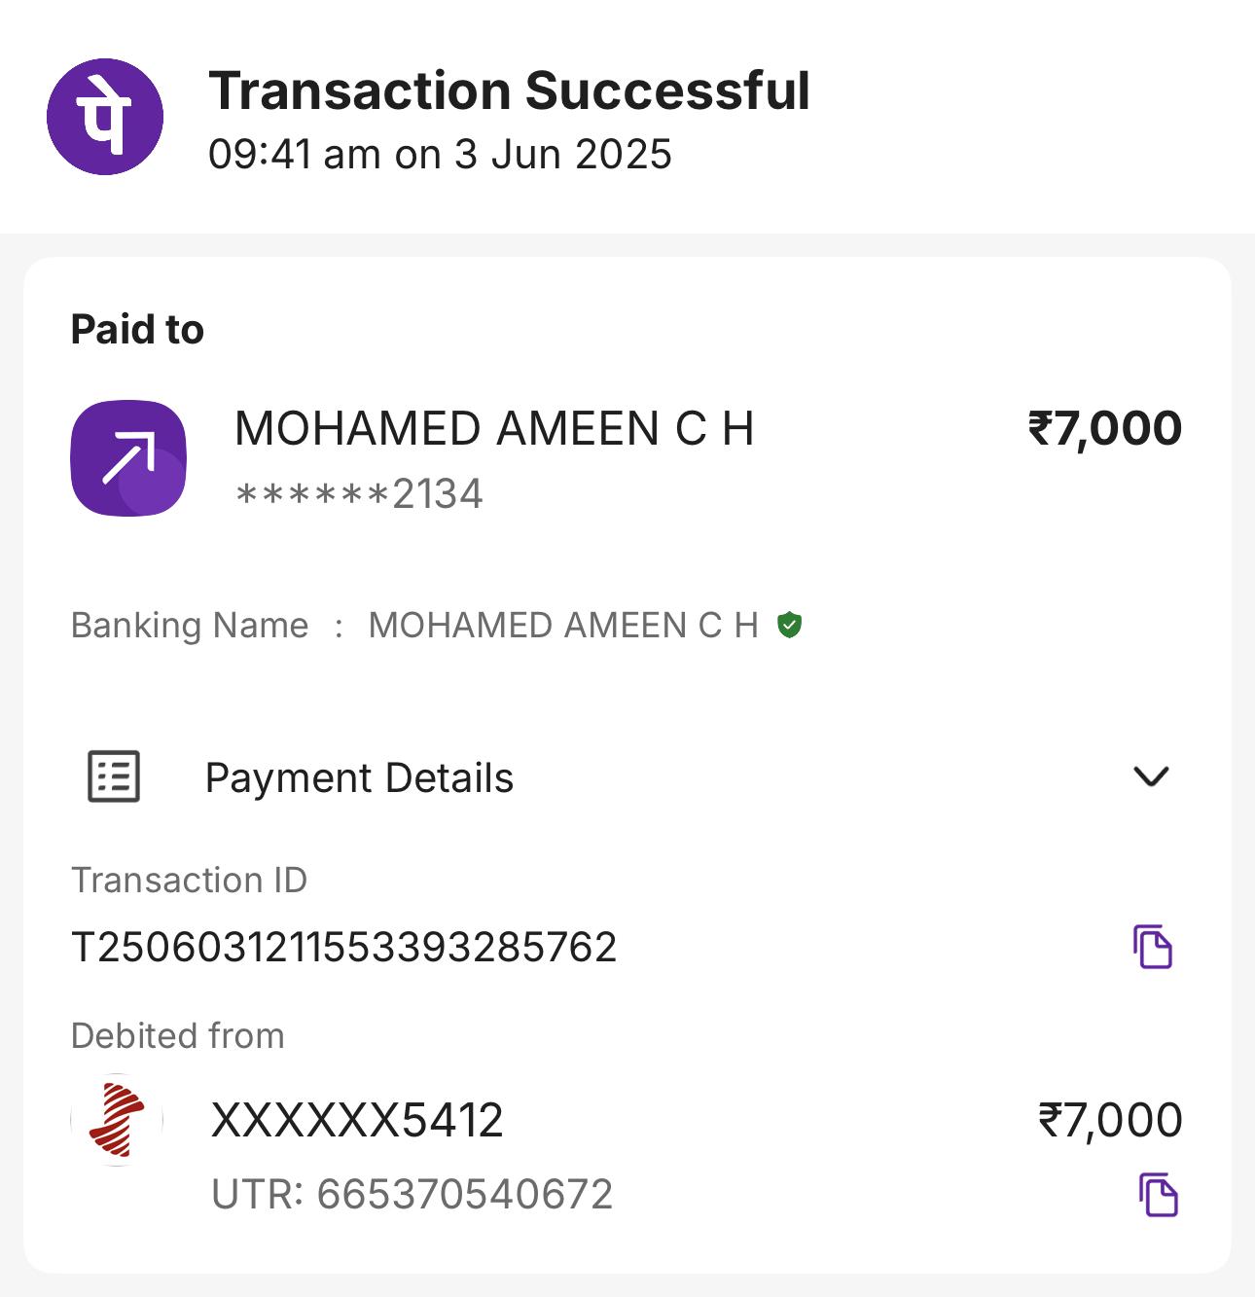Click the debited ₹7,000 amount
The height and width of the screenshot is (1297, 1255).
coord(1110,1121)
